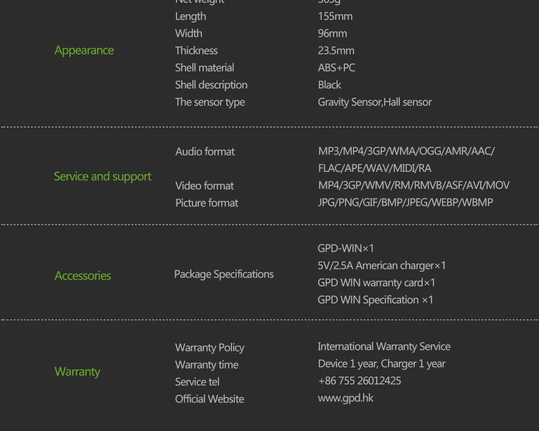Click the Service and support heading
539x431 pixels.
[x=103, y=177]
